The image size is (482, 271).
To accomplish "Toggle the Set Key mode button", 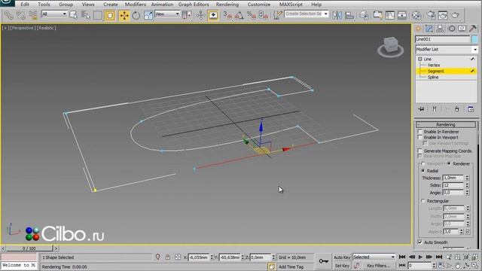I will 342,266.
